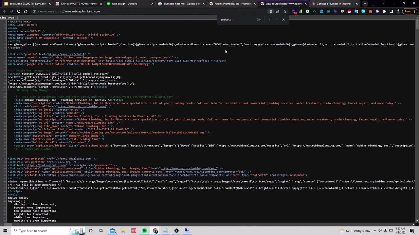The width and height of the screenshot is (419, 235).
Task: Open File Explorer in taskbar
Action: [x=123, y=231]
